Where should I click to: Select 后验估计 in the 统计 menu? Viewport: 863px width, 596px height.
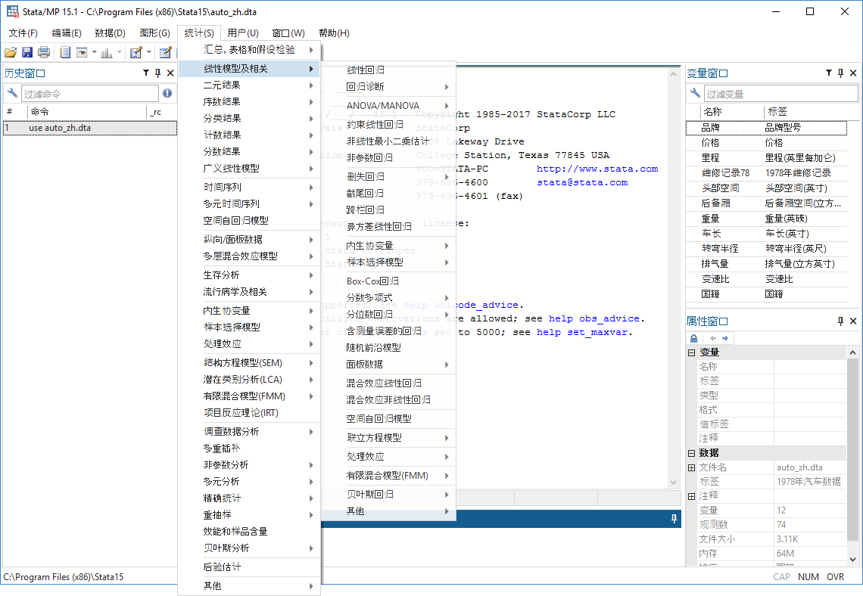coord(249,567)
